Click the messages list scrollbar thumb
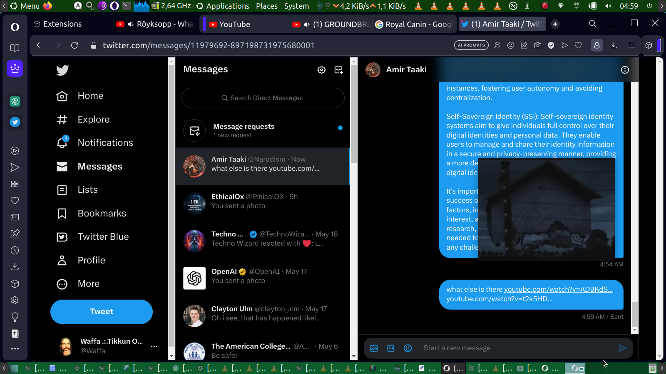This screenshot has height=374, width=666. 354,114
